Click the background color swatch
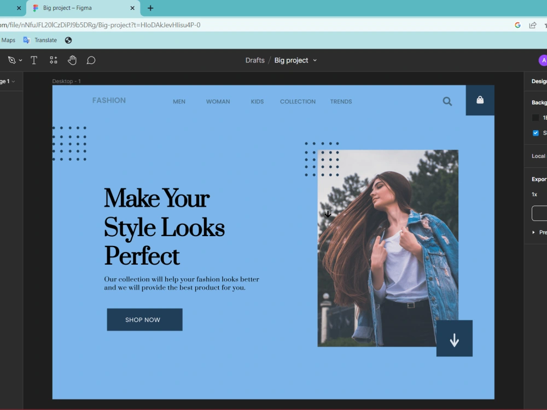Screen dimensions: 547x410 536,118
